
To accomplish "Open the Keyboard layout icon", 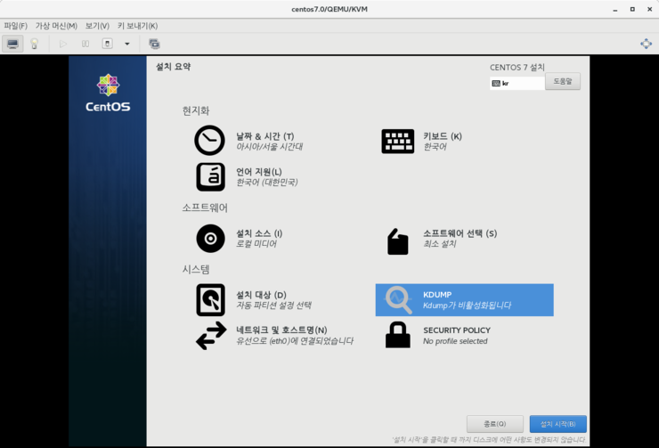I will [x=397, y=142].
